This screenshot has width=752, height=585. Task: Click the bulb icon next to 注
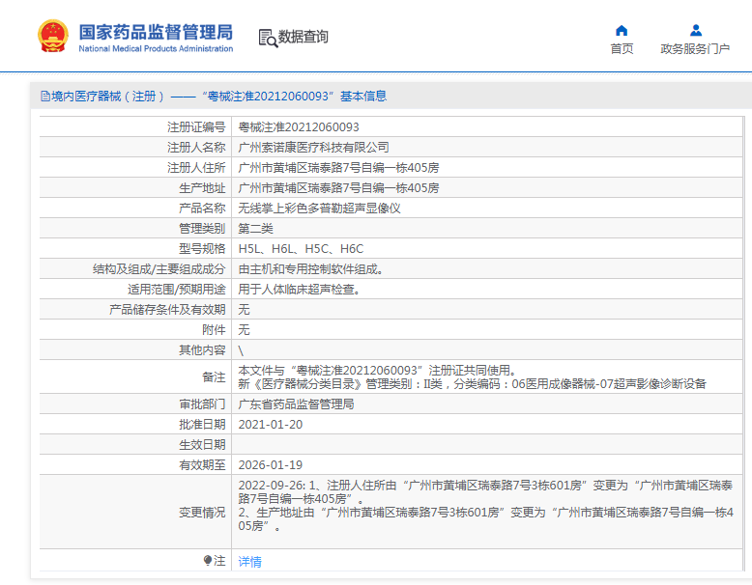click(x=207, y=560)
